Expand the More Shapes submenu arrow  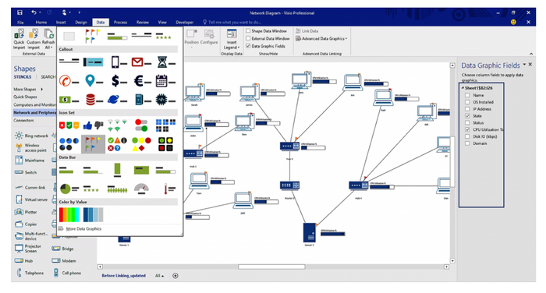[42, 89]
